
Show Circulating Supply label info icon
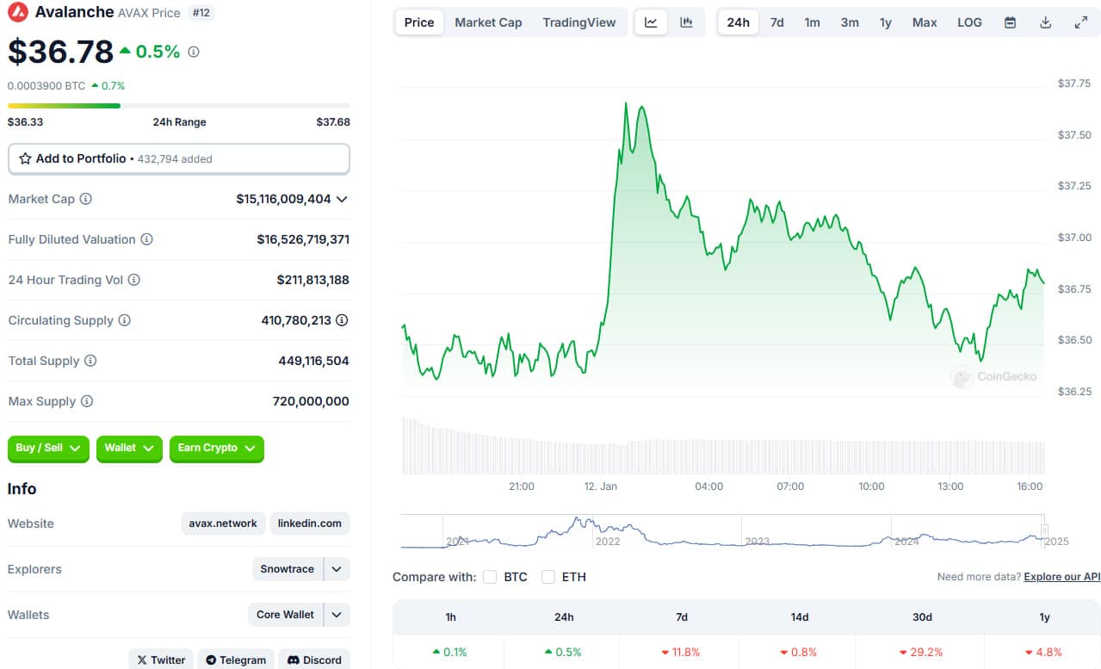click(x=124, y=320)
